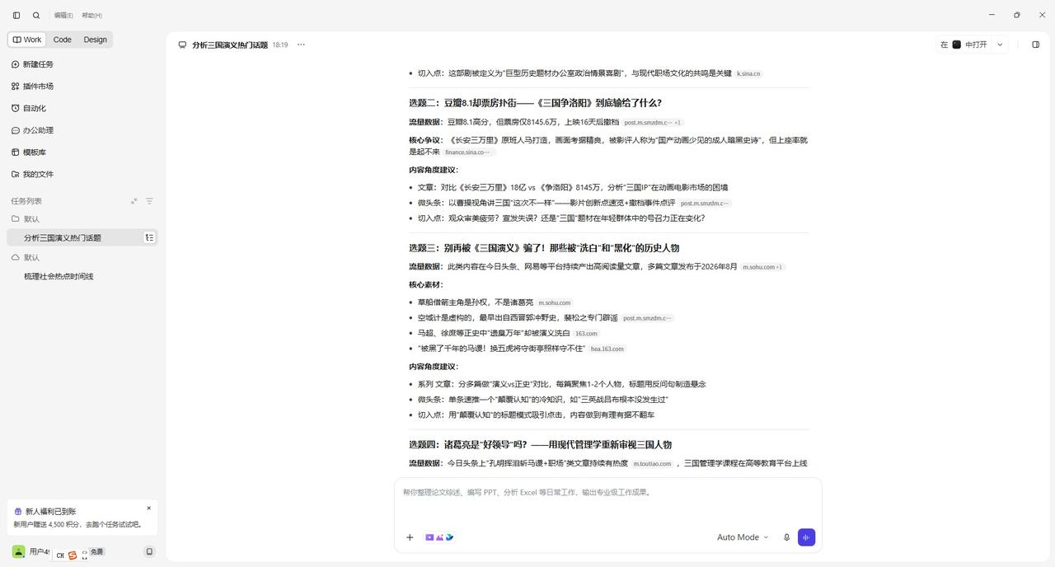Open the hea.163.com source link
Viewport: 1055px width, 567px height.
tap(607, 349)
